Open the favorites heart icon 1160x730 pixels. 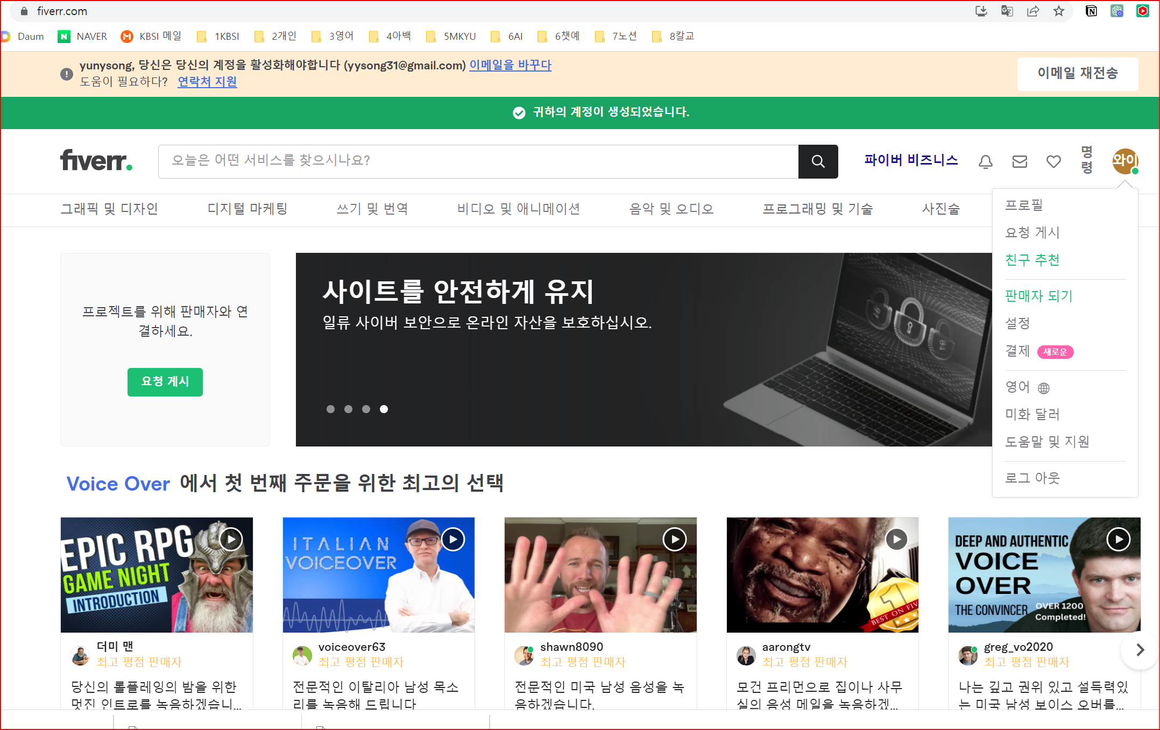pos(1053,161)
